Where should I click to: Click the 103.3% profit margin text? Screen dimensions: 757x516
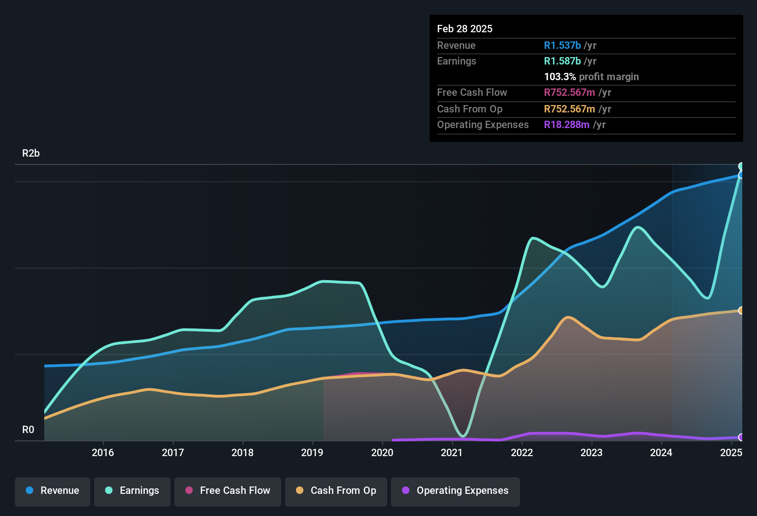[x=591, y=76]
